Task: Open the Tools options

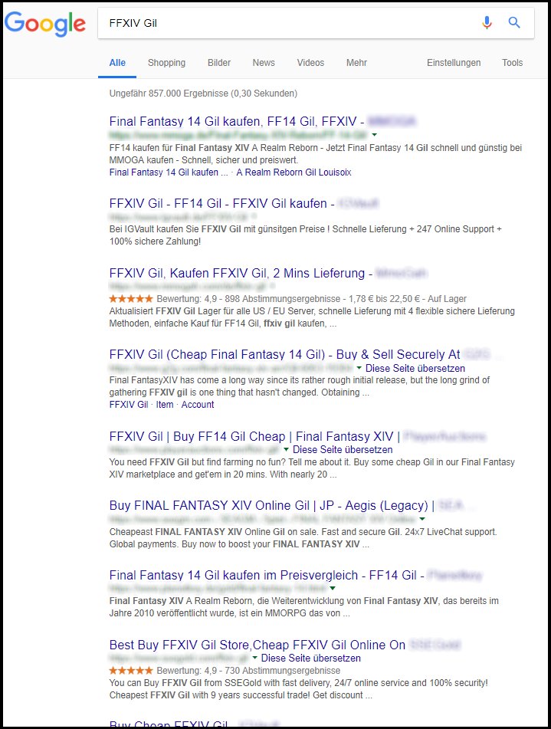Action: [513, 63]
